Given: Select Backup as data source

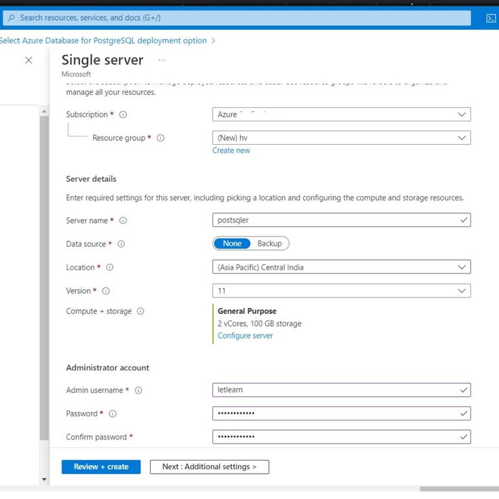Looking at the screenshot, I should click(270, 244).
